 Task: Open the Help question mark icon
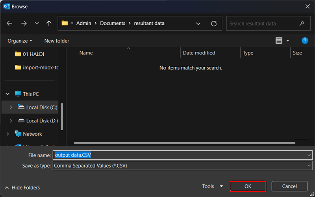(x=304, y=41)
